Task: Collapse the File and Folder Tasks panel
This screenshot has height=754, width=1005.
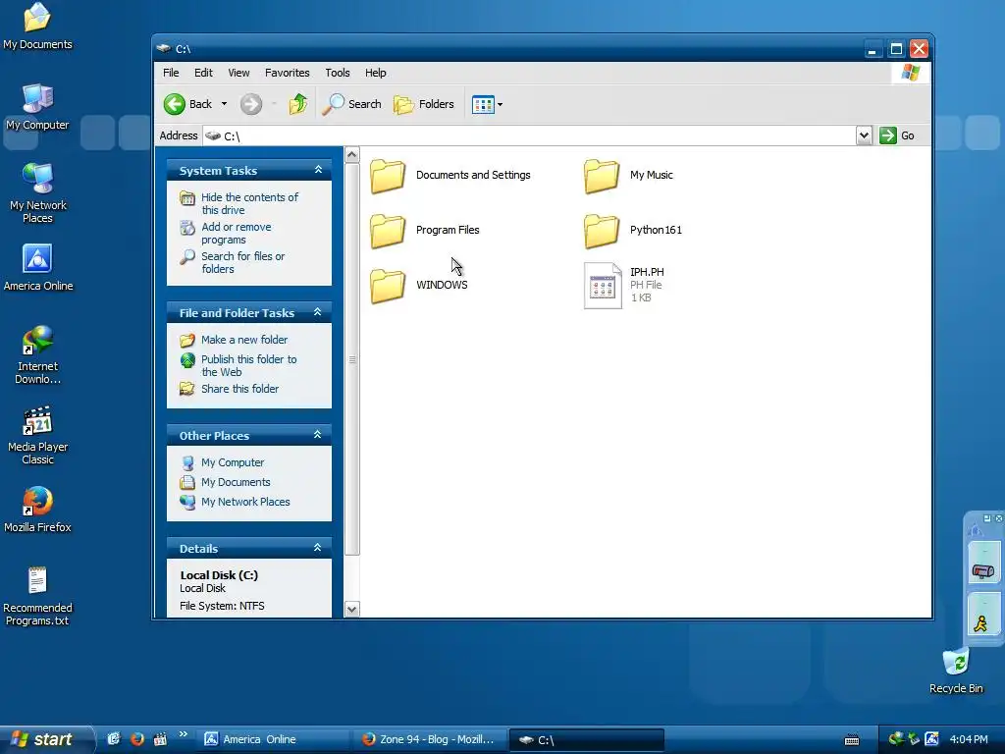Action: pos(317,312)
